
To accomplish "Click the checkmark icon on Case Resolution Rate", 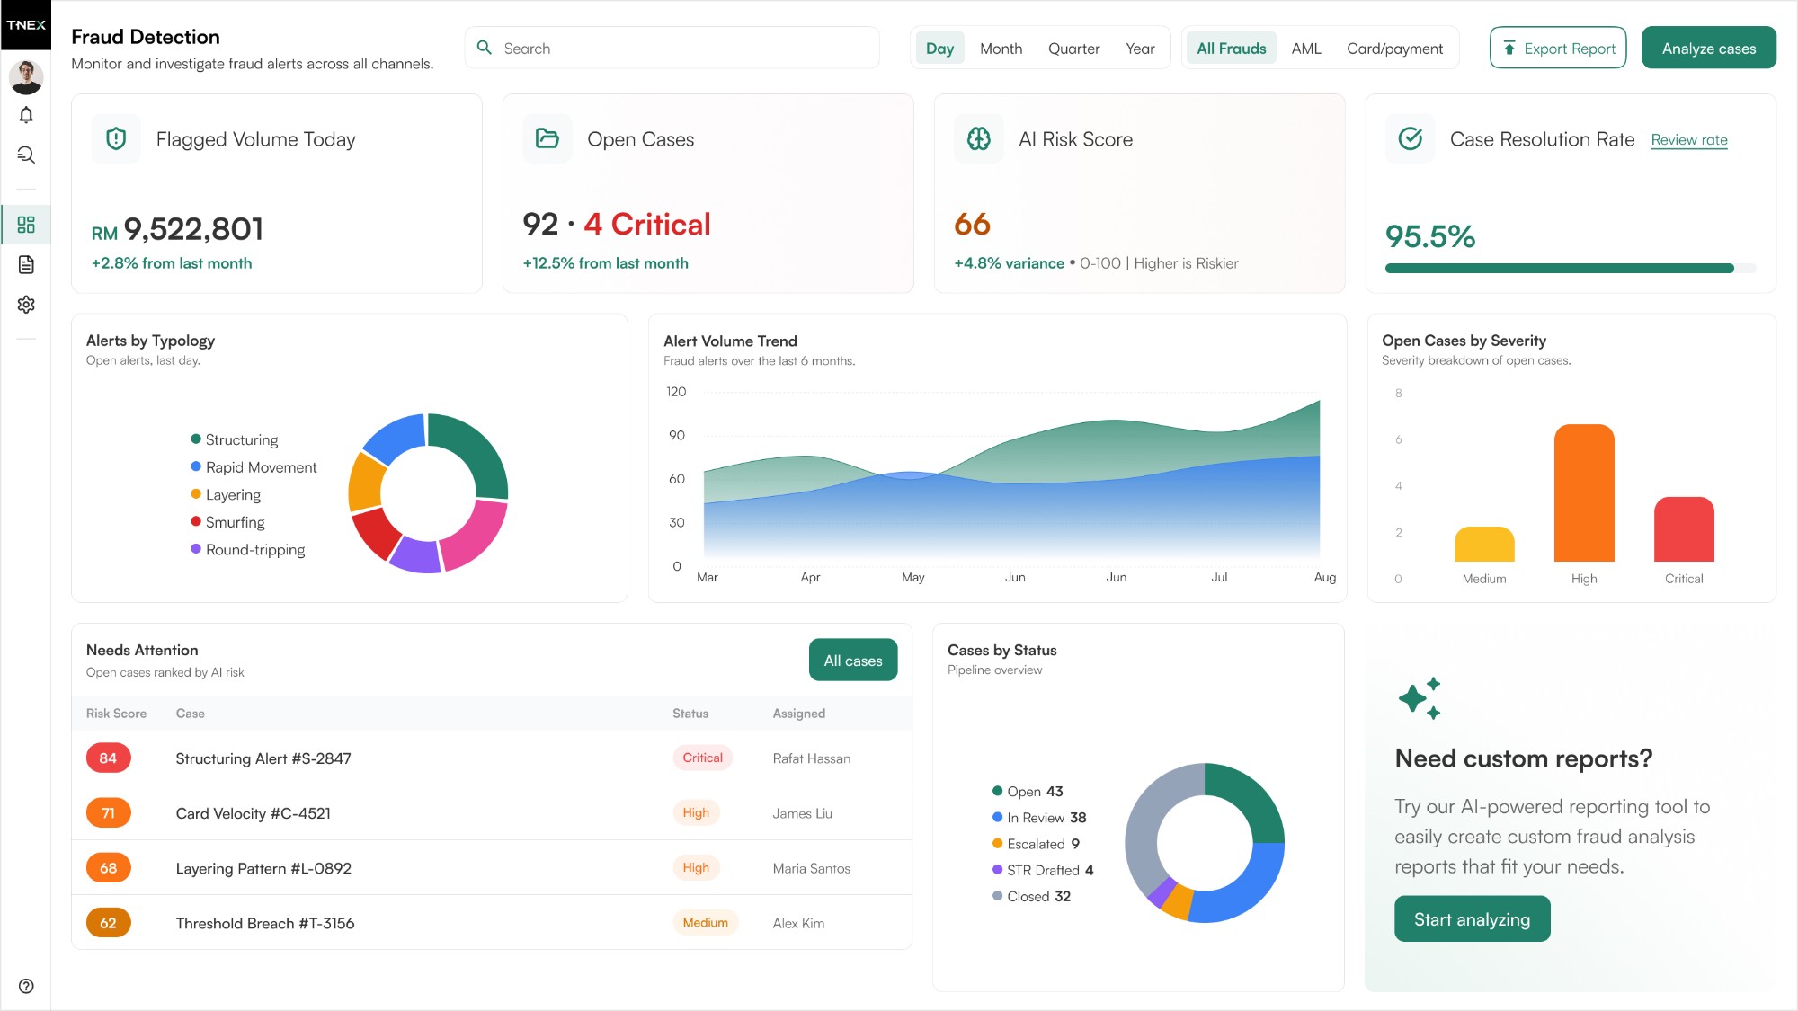I will tap(1411, 138).
